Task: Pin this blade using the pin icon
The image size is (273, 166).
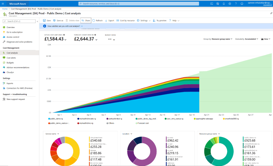Action: [271, 13]
